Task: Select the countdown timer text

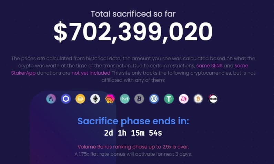Action: [x=133, y=133]
